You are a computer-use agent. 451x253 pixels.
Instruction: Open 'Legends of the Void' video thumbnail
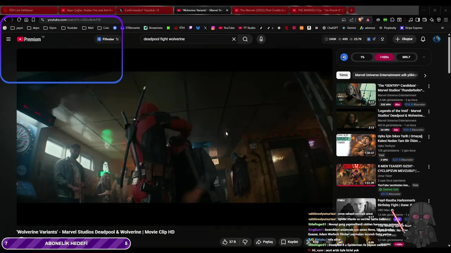click(356, 119)
